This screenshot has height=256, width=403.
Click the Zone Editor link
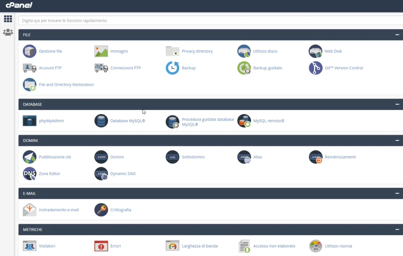pos(50,174)
